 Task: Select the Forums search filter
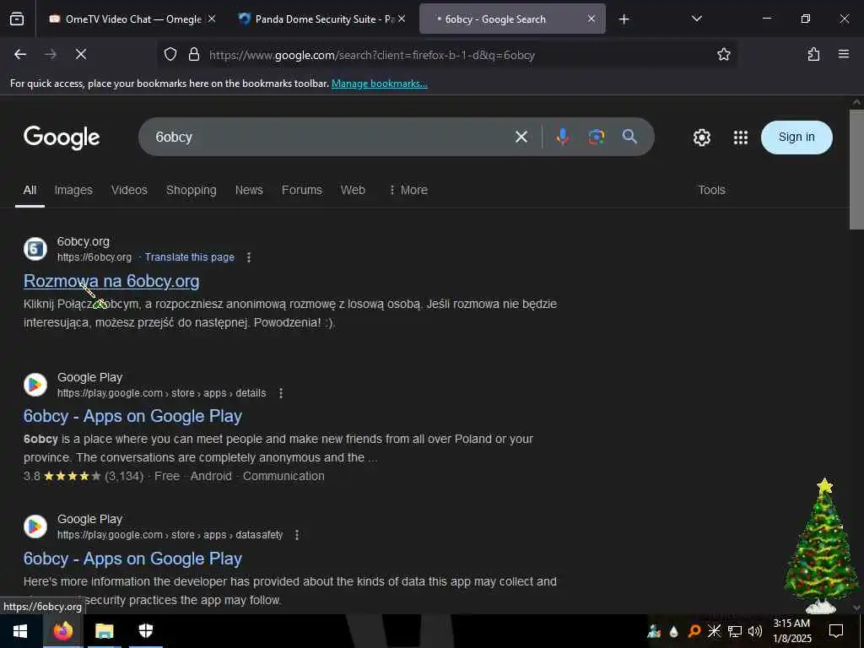302,190
